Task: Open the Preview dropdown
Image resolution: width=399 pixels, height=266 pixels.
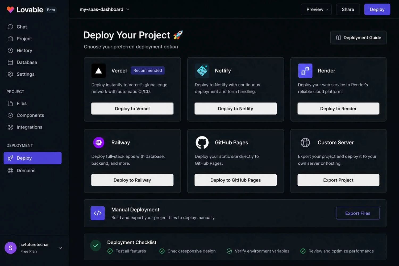Action: click(316, 10)
